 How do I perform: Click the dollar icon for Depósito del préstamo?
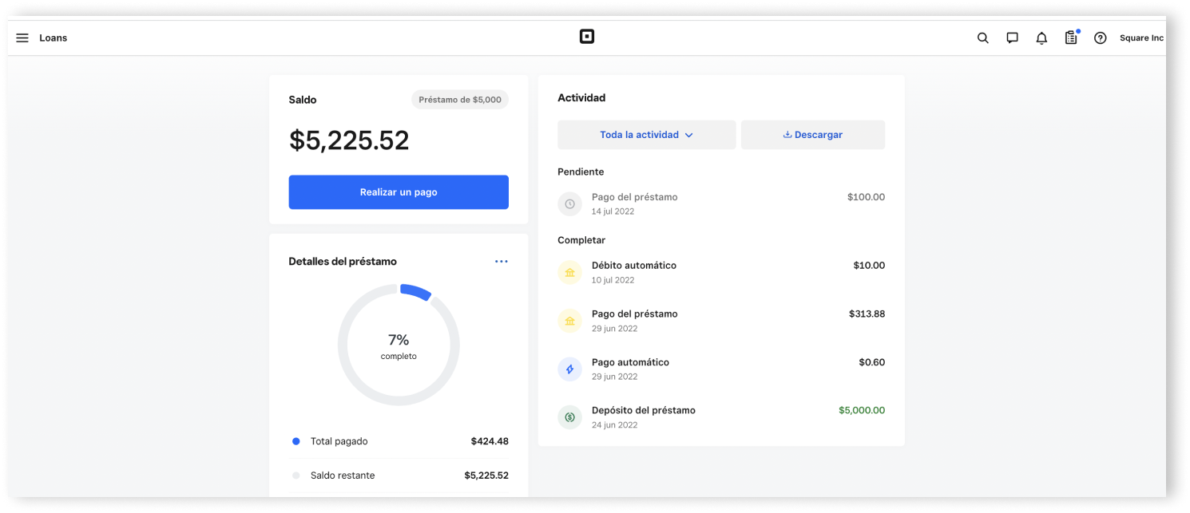click(569, 417)
